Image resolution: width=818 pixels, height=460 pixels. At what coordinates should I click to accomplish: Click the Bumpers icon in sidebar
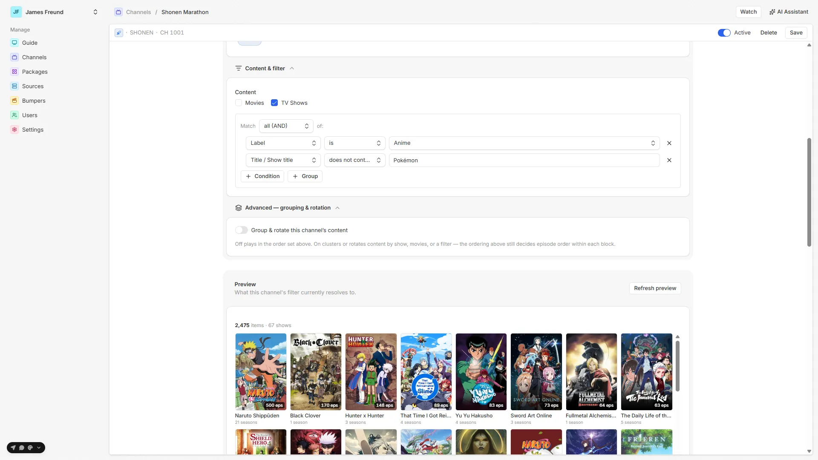[x=14, y=101]
